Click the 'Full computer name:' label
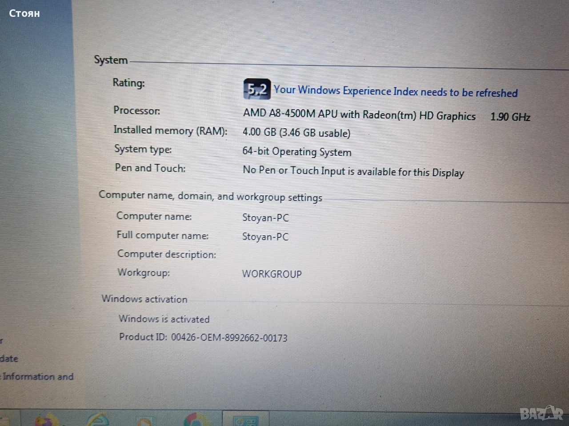 tap(162, 235)
